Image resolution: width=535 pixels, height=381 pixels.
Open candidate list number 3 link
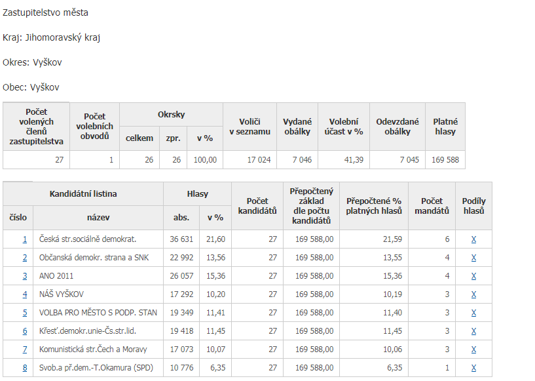(x=25, y=276)
